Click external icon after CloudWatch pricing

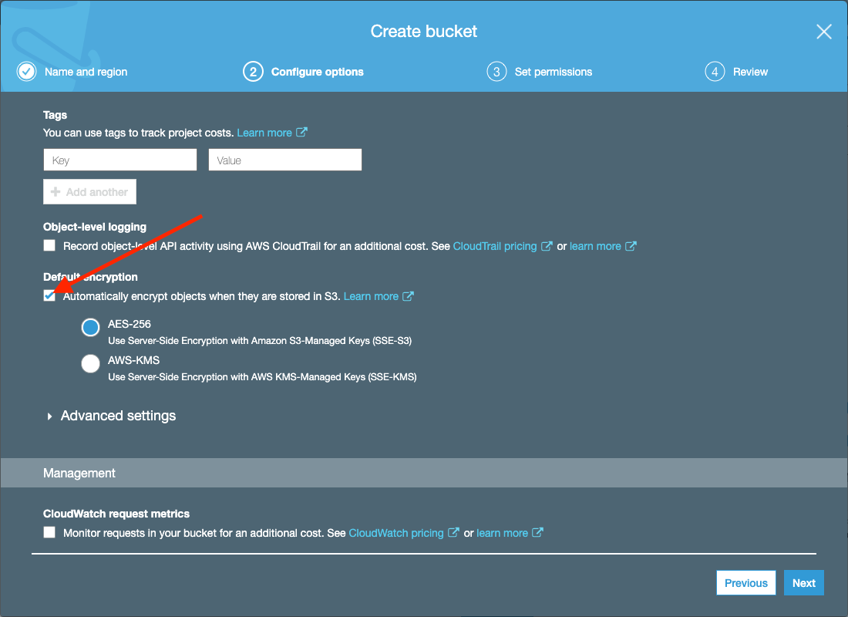453,533
